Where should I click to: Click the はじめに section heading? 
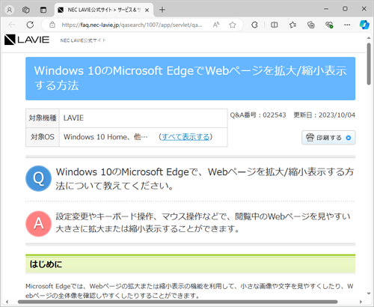[190, 264]
